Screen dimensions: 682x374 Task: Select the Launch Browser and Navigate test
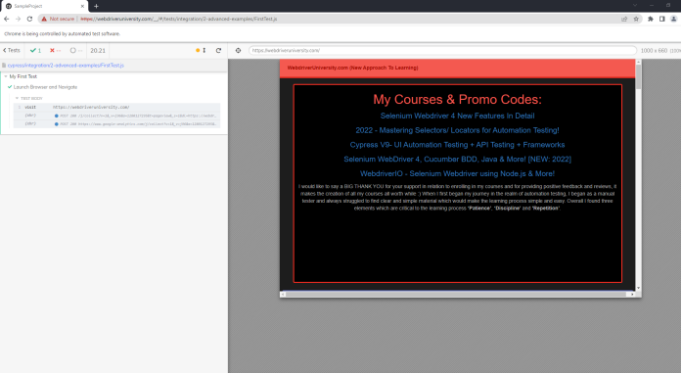coord(45,87)
